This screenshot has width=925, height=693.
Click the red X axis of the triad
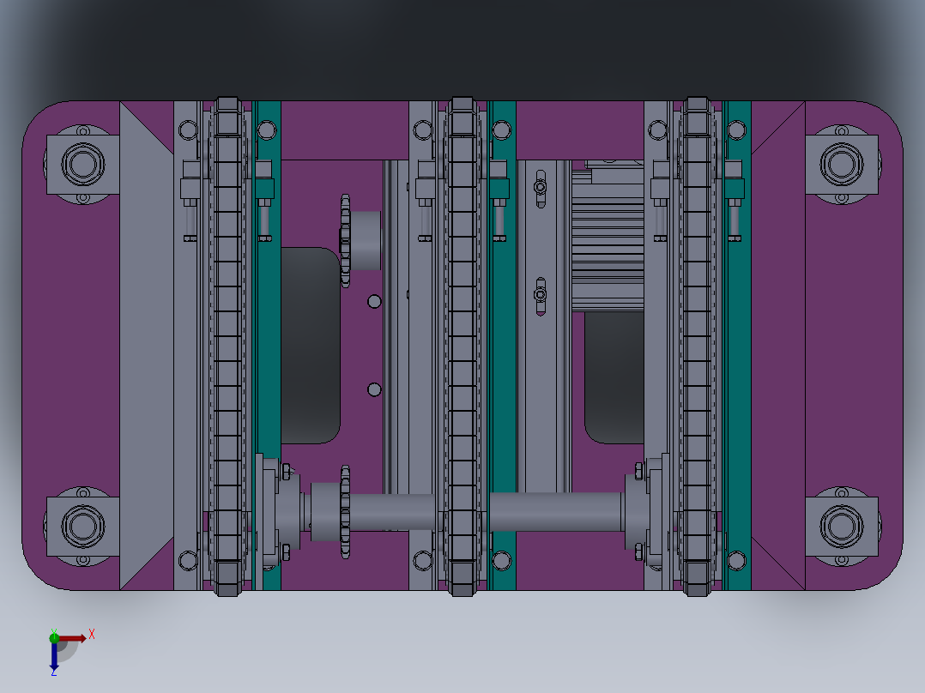tap(73, 639)
